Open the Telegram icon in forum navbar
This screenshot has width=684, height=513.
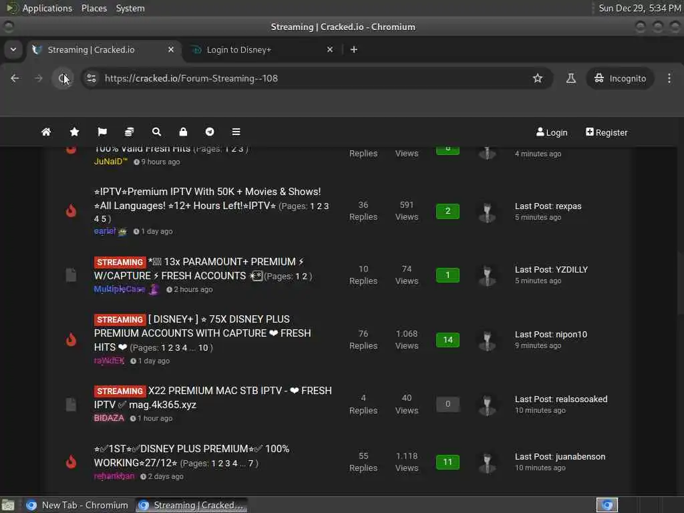pos(210,132)
